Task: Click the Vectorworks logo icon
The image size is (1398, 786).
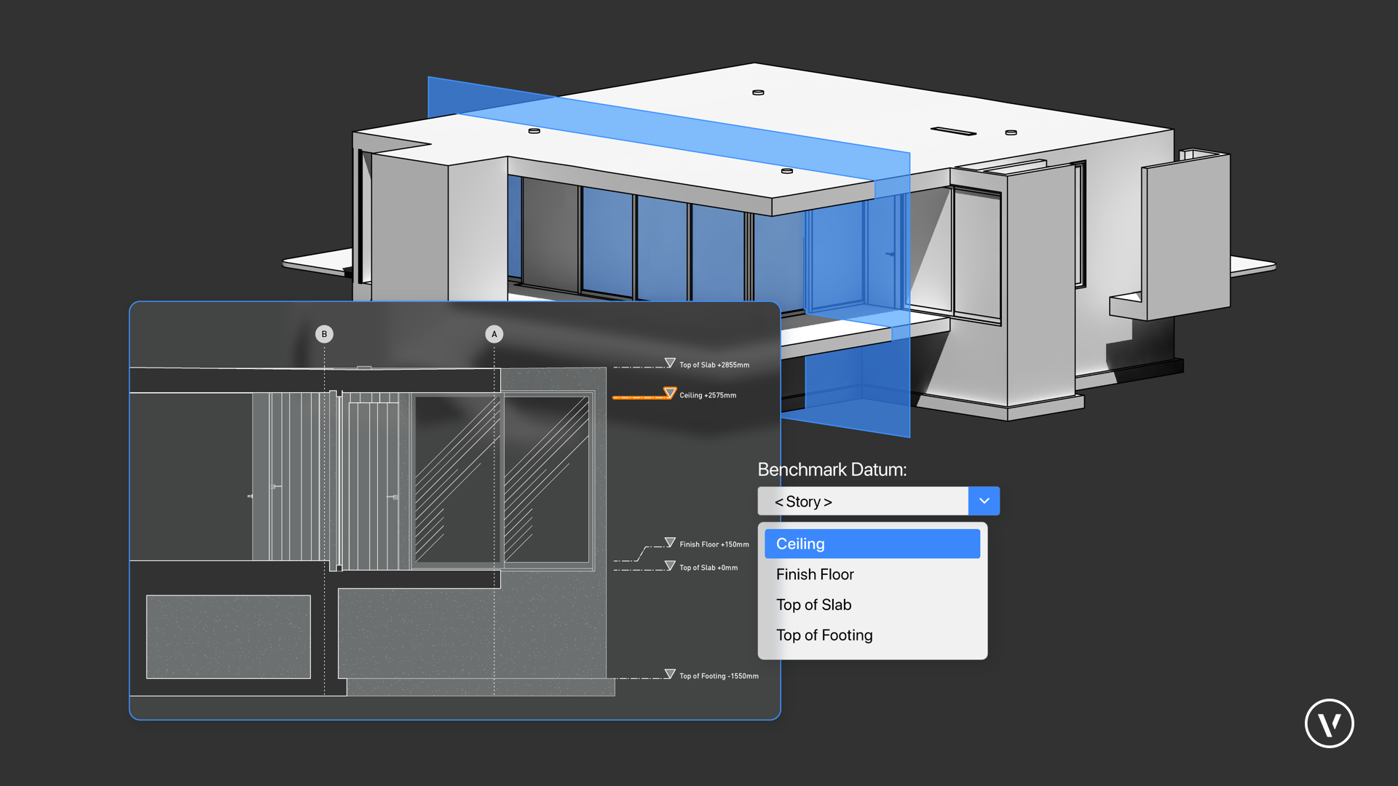Action: click(x=1329, y=723)
